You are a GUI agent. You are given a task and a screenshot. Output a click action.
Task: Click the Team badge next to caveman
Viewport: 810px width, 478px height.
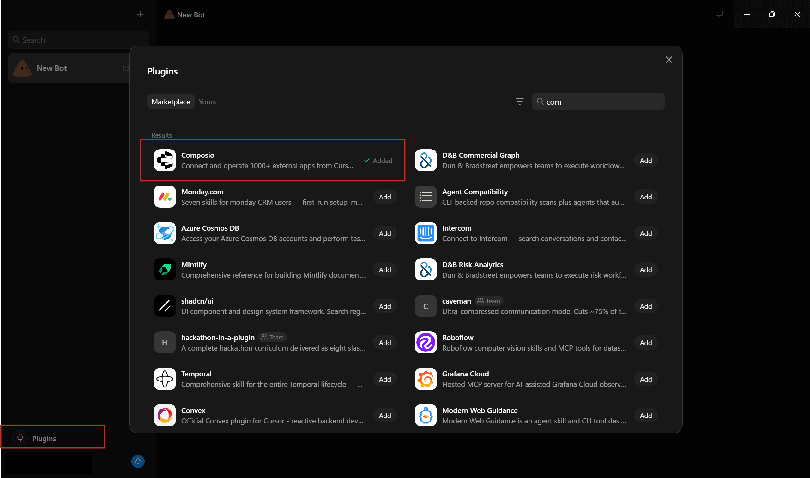coord(489,301)
